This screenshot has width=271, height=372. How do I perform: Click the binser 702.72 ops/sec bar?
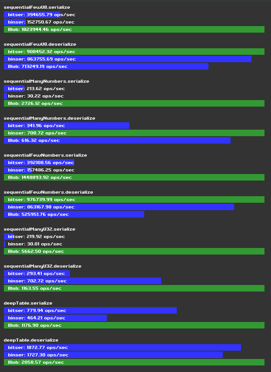[x=83, y=281]
